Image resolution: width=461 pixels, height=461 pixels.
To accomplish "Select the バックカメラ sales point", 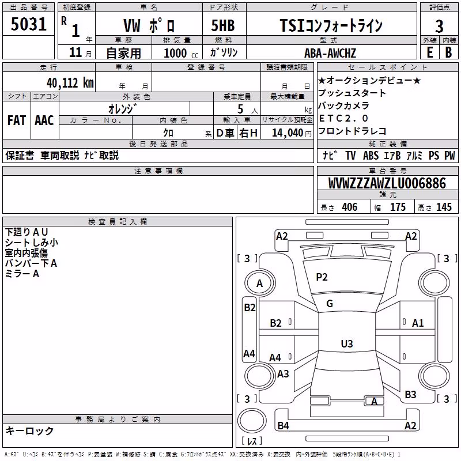I will click(x=343, y=105).
